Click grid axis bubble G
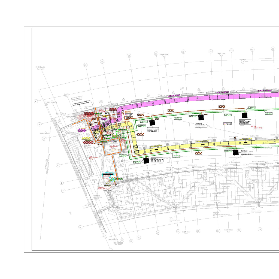This screenshot has height=279, width=279. 80,227
